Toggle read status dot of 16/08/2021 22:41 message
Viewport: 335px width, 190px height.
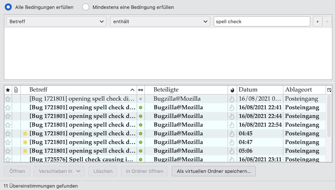click(141, 108)
